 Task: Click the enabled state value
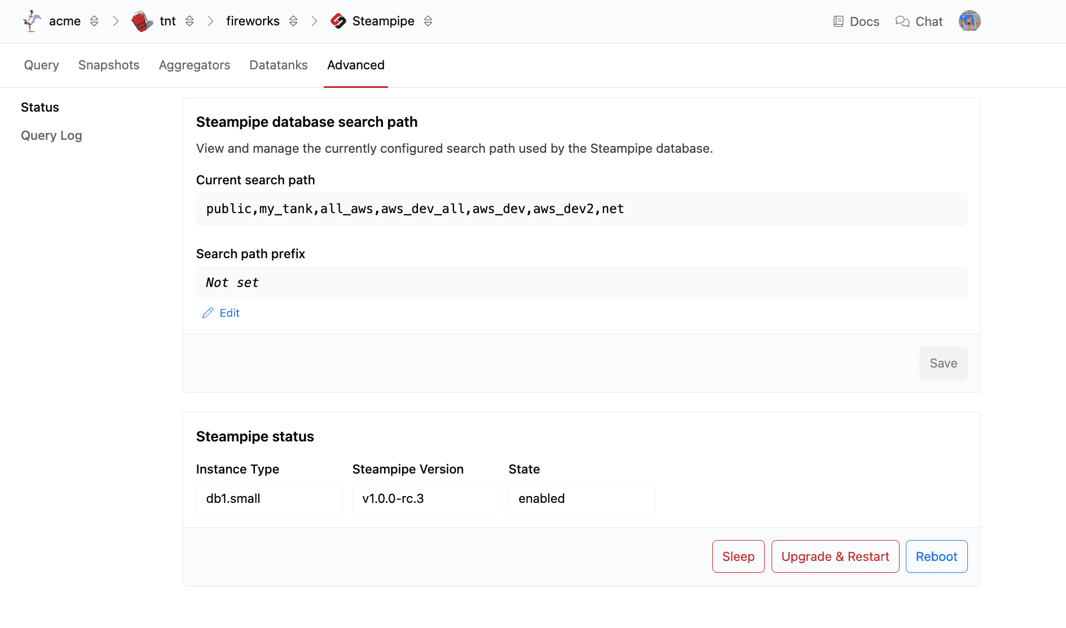(x=582, y=498)
